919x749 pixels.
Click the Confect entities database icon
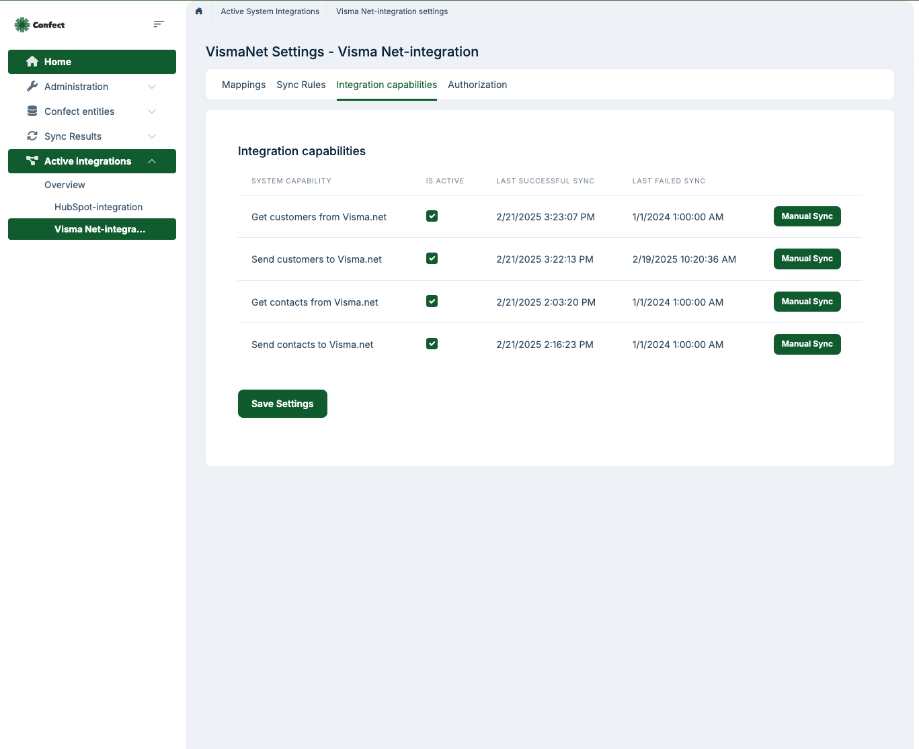[32, 112]
